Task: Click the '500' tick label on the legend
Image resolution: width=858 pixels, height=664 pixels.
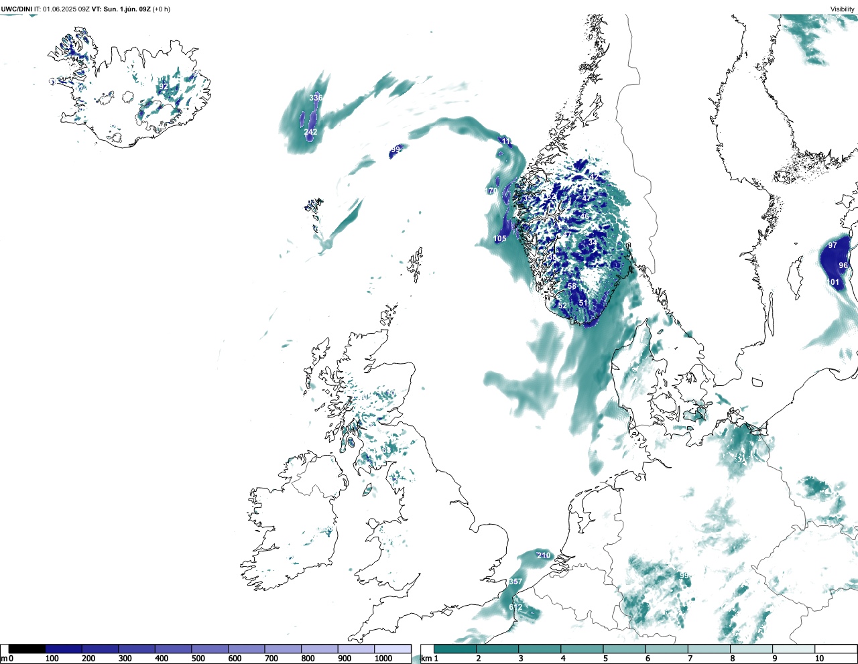Action: pyautogui.click(x=198, y=659)
